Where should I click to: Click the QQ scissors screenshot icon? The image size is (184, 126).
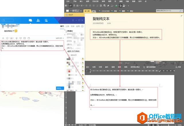coord(11,38)
